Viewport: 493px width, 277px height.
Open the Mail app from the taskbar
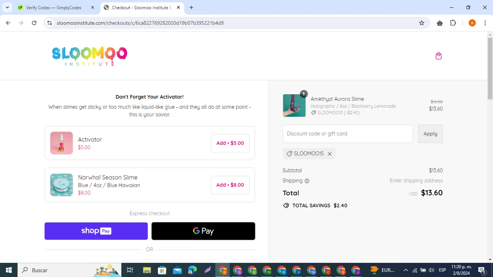[177, 270]
